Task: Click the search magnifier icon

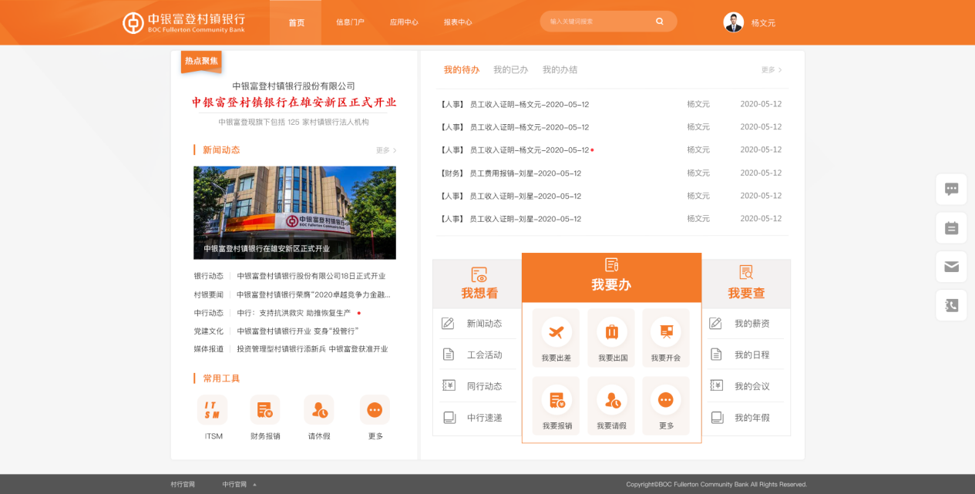Action: pos(660,22)
